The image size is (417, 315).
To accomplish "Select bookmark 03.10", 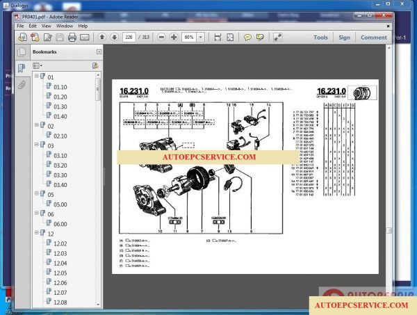I will point(60,156).
